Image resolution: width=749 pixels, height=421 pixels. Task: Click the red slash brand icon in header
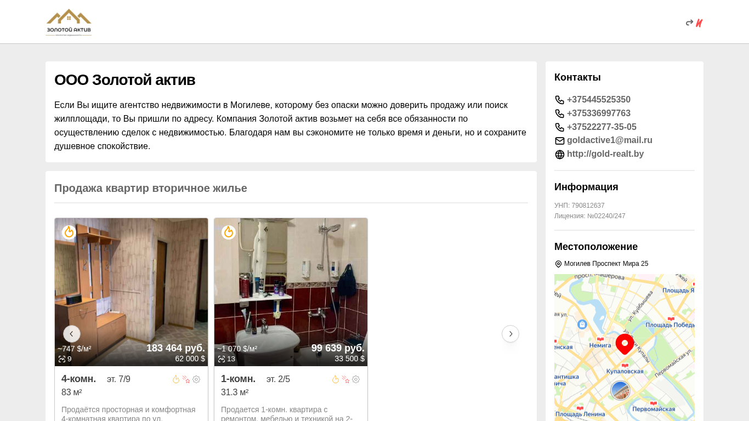pos(699,23)
